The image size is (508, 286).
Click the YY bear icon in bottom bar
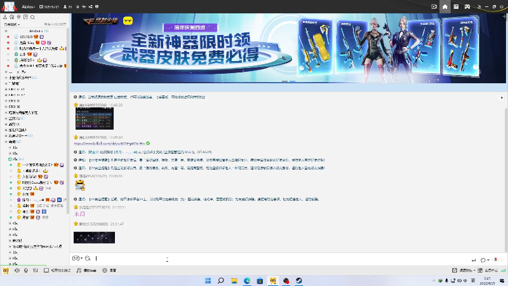(6, 270)
